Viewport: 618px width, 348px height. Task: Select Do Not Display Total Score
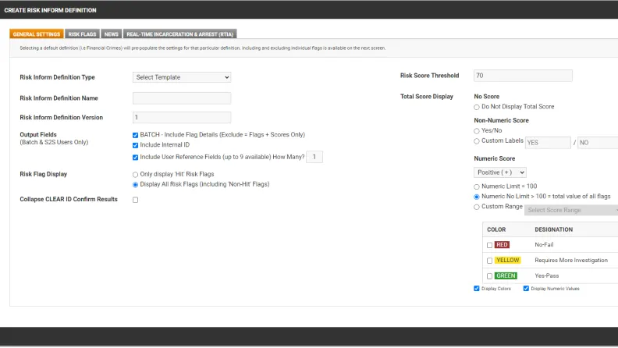click(x=478, y=106)
